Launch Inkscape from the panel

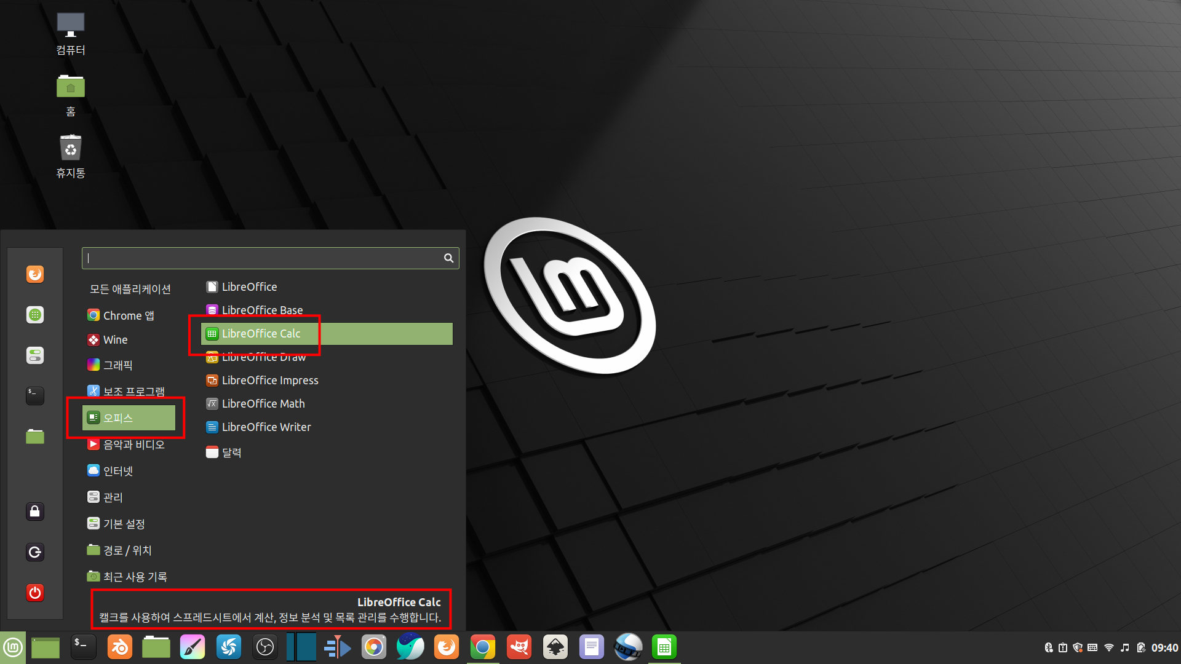555,647
